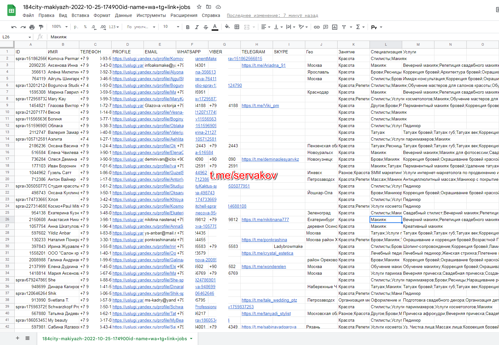Increase decimal places
The width and height of the screenshot is (499, 345).
pyautogui.click(x=103, y=27)
